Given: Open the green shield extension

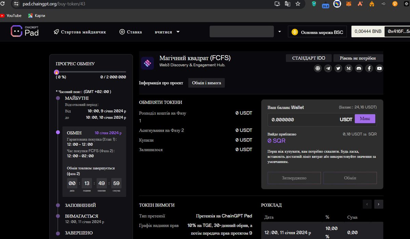Looking at the screenshot, I should pos(314,4).
